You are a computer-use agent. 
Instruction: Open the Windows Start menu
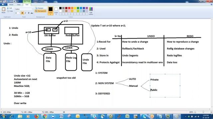point(3,116)
